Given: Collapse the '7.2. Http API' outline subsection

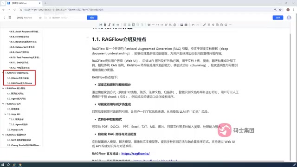Looking at the screenshot, I should point(5,114).
